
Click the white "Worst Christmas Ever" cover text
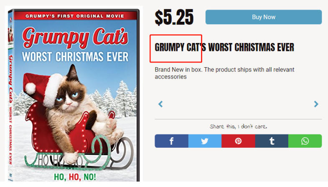point(75,56)
